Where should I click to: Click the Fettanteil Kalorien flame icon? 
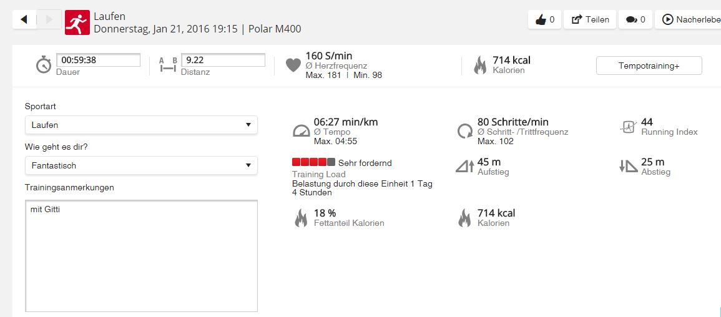click(x=301, y=218)
